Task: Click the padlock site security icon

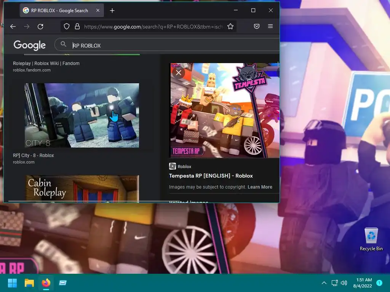Action: tap(77, 26)
